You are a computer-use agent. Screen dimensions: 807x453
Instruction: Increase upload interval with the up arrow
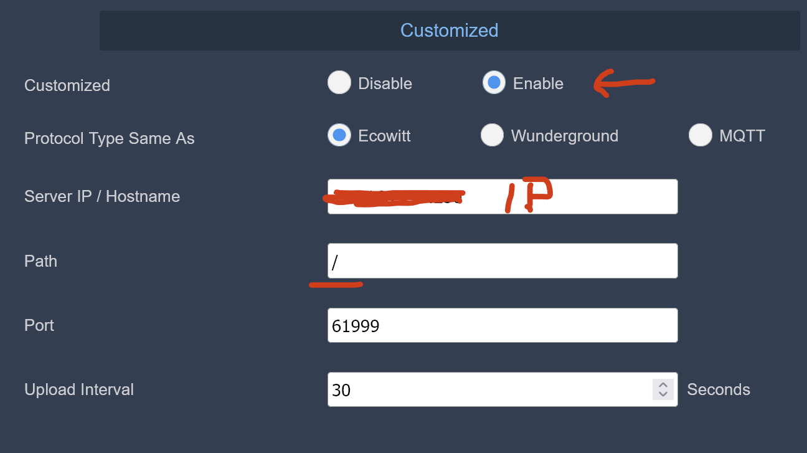[663, 385]
